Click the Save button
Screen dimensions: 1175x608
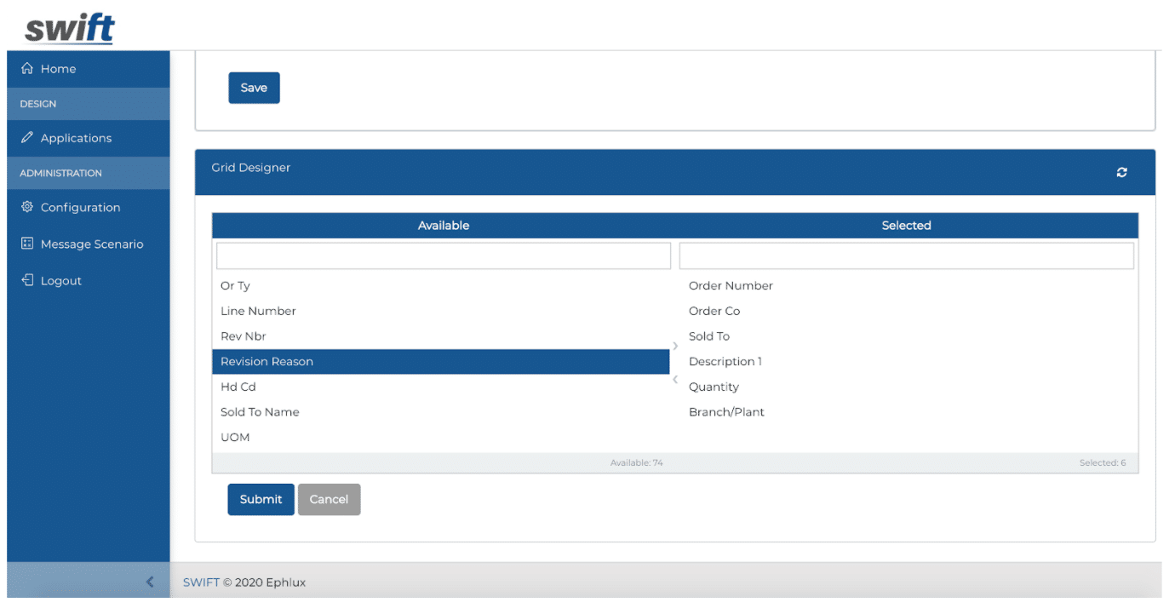(x=254, y=87)
